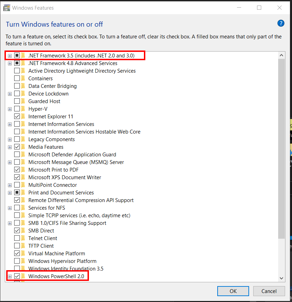Expand the MultiPoint Connector node
292x302 pixels.
pyautogui.click(x=10, y=185)
